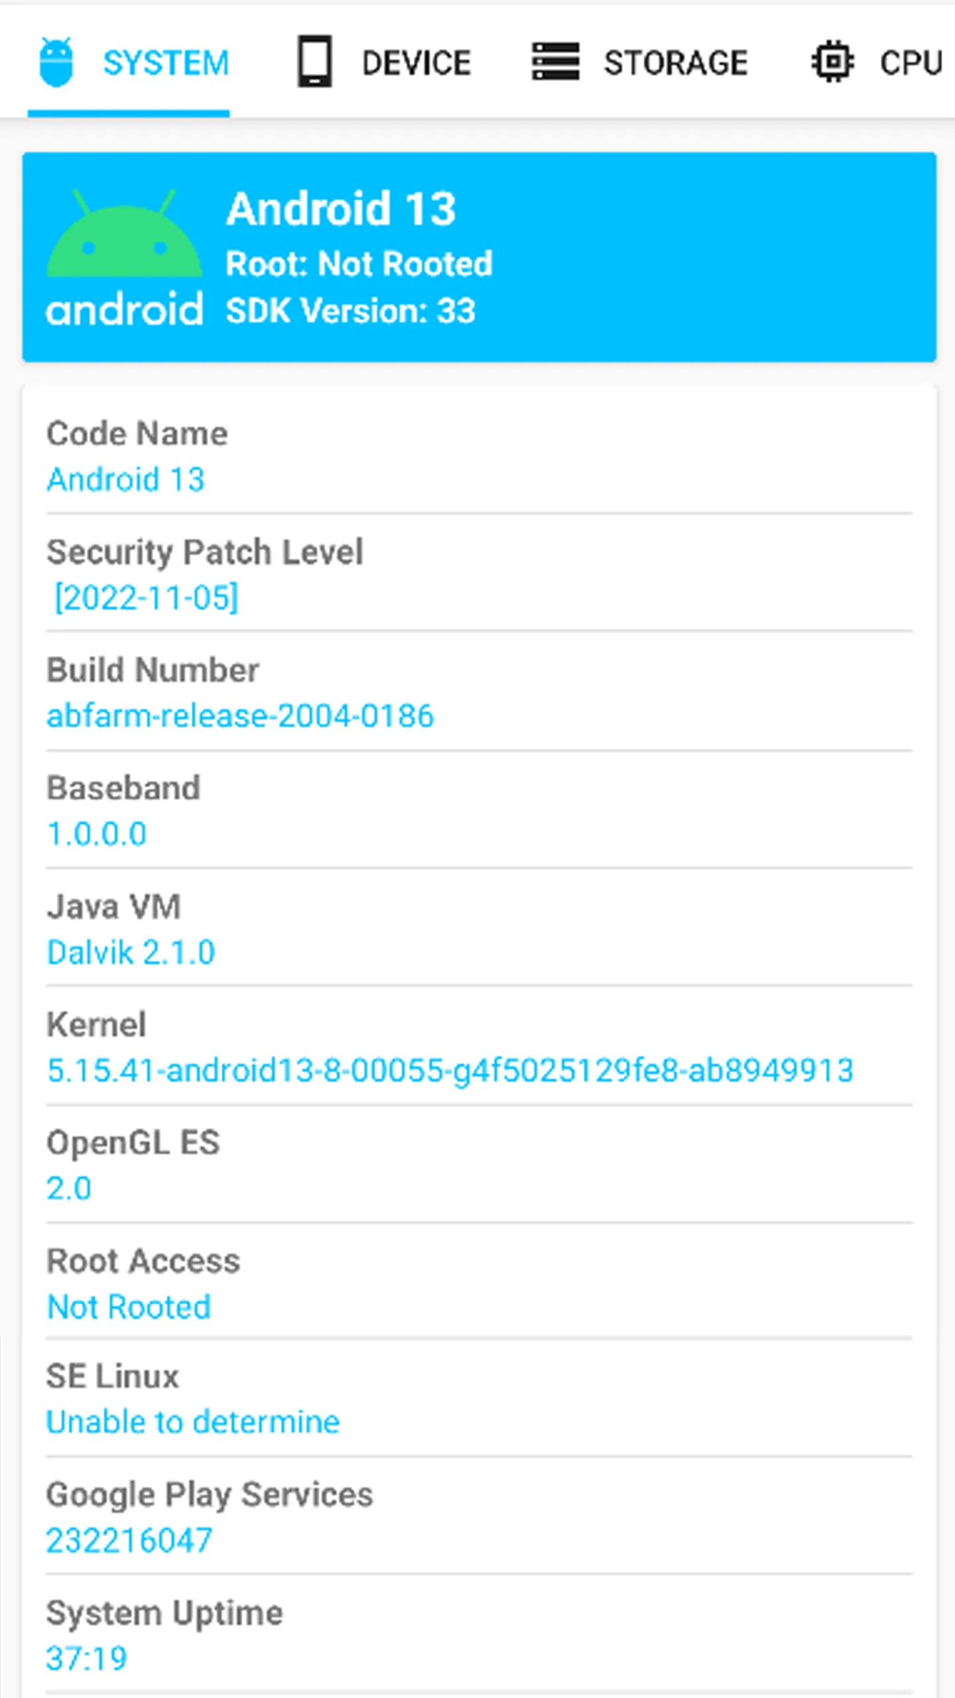955x1698 pixels.
Task: Select the Baseband value 1.0.0.0
Action: point(96,834)
